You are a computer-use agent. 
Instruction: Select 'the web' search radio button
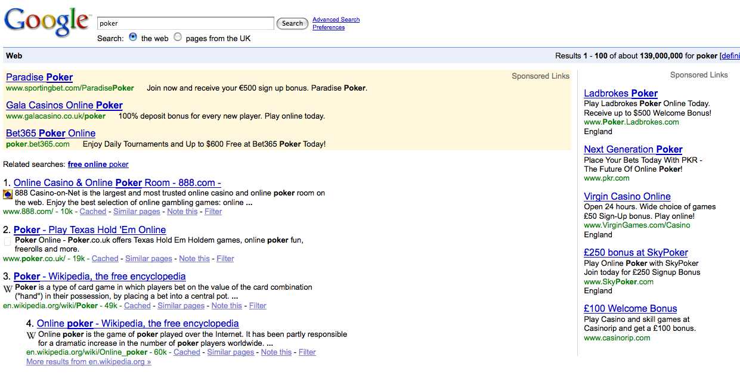133,37
